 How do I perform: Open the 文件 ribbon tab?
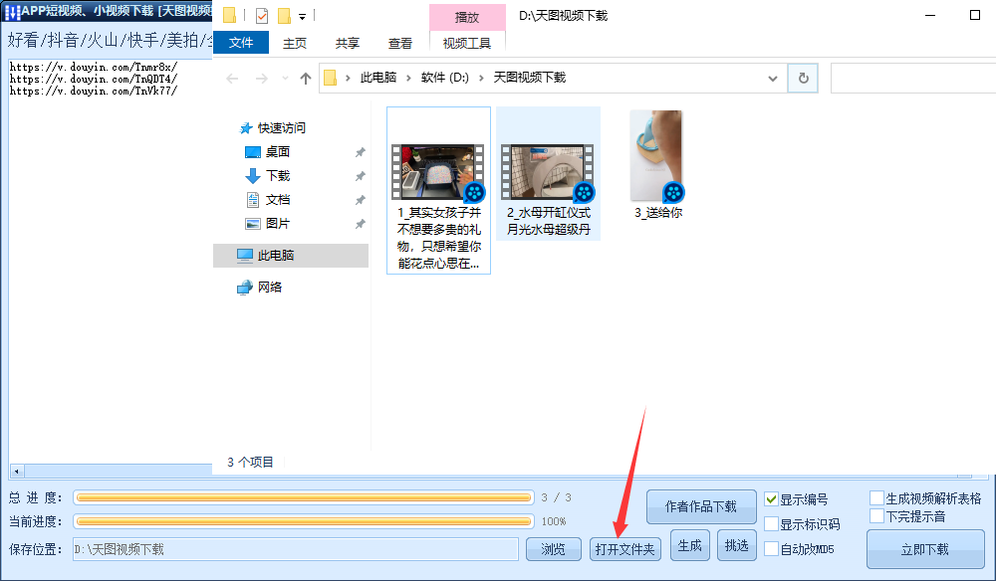[241, 43]
